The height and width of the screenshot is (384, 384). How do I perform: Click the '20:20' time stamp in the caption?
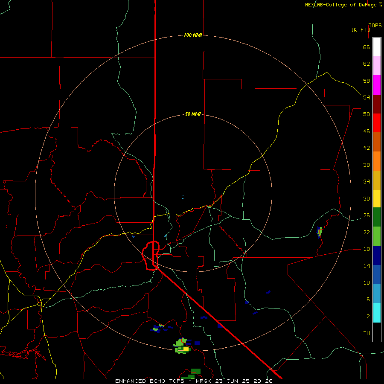coord(263,381)
